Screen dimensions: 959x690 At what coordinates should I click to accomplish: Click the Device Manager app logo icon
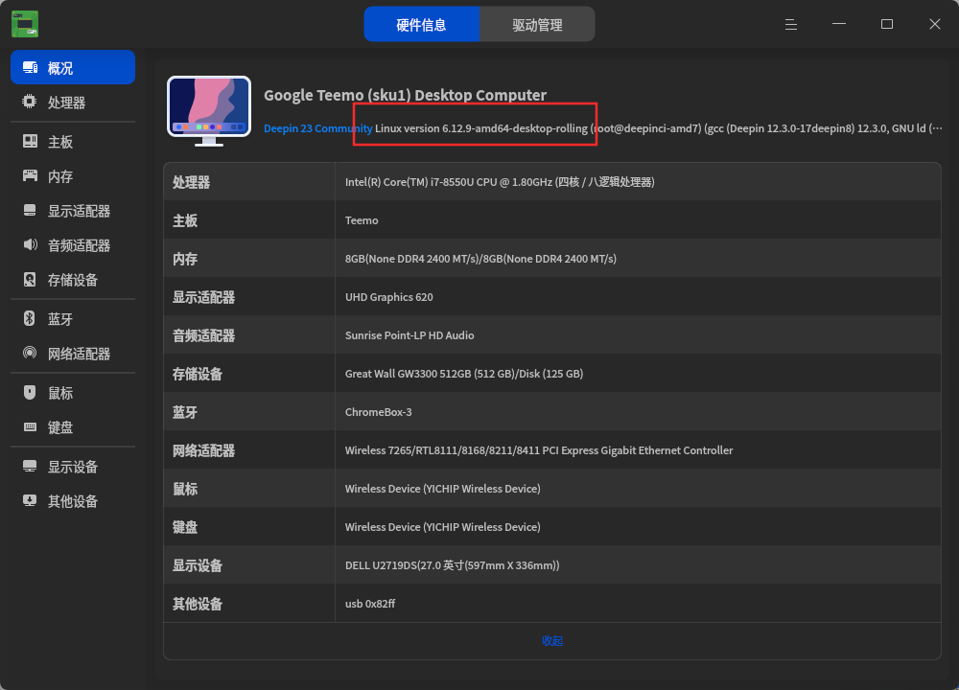click(25, 24)
